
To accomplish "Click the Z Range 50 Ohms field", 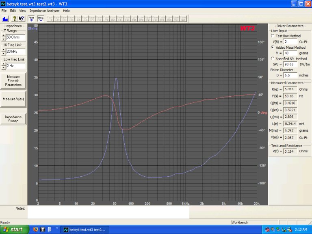I will (16, 37).
